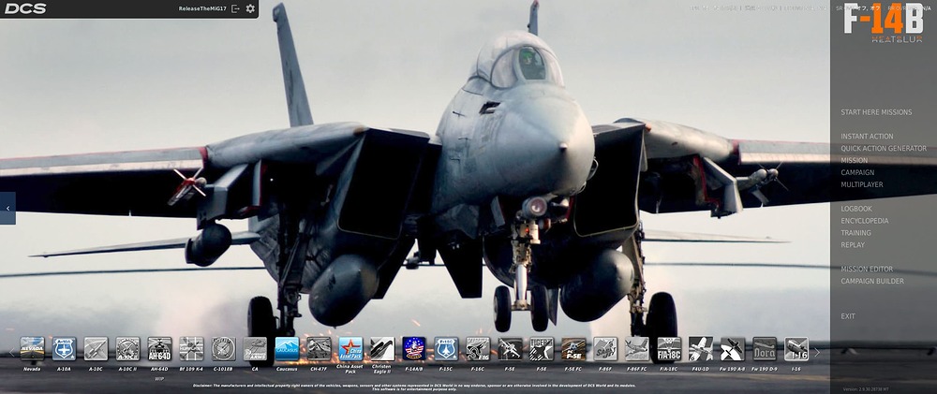
Task: Click the DCS logo in top bar
Action: coord(25,8)
